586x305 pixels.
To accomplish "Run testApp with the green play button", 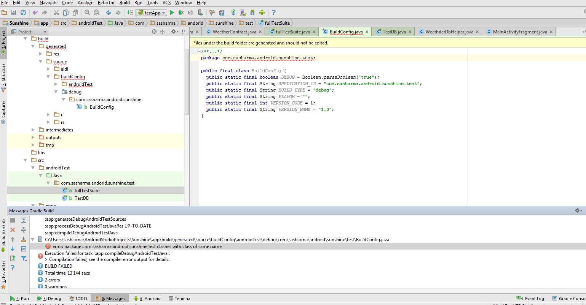I will point(172,13).
